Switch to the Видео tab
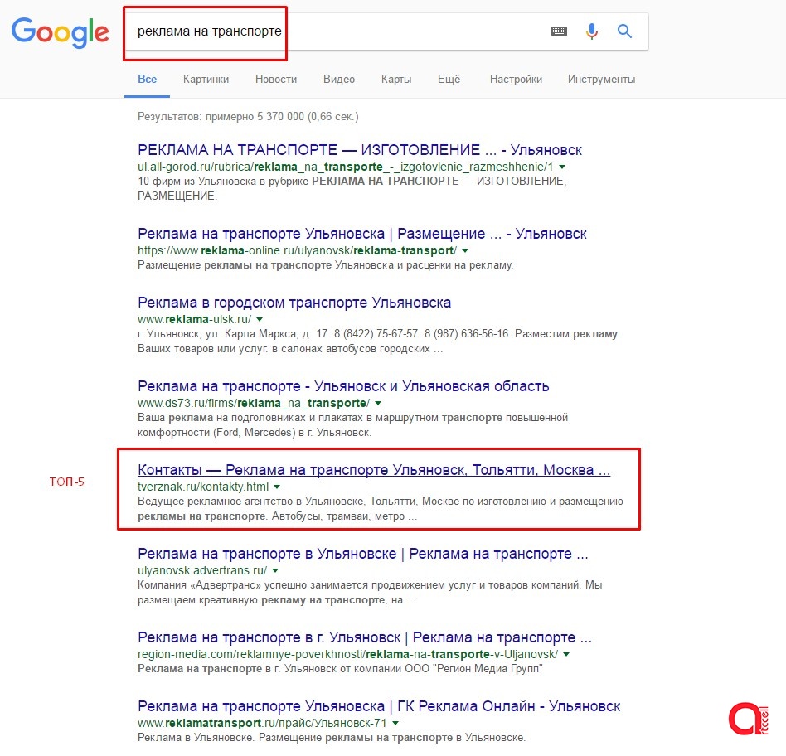786x756 pixels. tap(339, 80)
